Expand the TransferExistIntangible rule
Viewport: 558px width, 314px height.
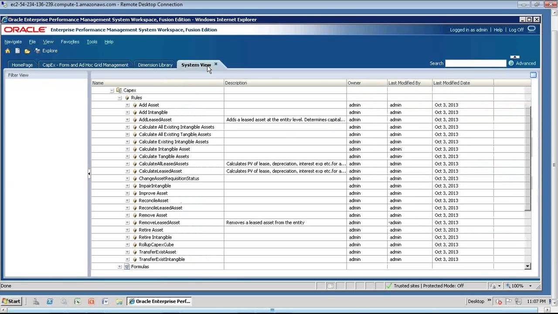pos(127,259)
